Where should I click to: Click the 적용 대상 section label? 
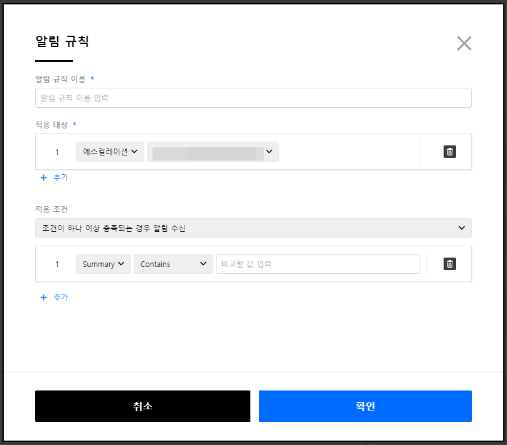[51, 125]
